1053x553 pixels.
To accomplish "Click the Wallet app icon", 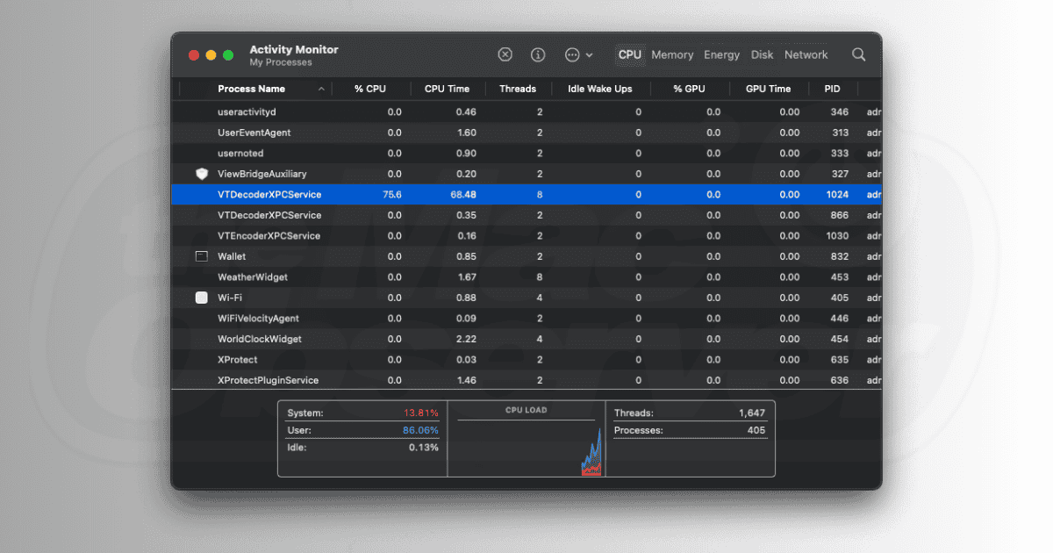I will click(x=202, y=256).
